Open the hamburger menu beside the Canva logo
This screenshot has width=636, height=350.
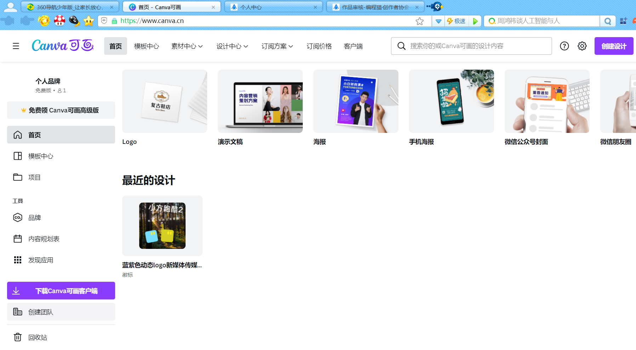pyautogui.click(x=16, y=46)
